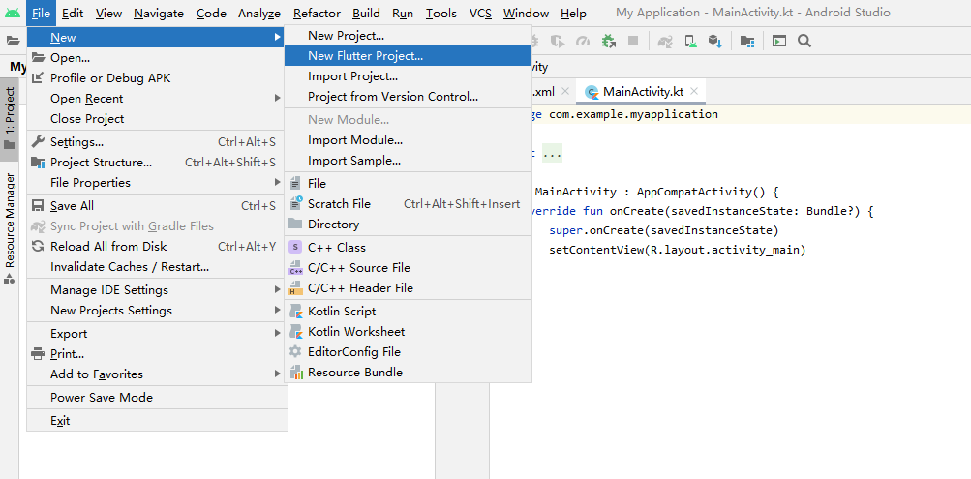The width and height of the screenshot is (971, 479).
Task: Expand the Open Recent submenu arrow
Action: click(x=278, y=98)
